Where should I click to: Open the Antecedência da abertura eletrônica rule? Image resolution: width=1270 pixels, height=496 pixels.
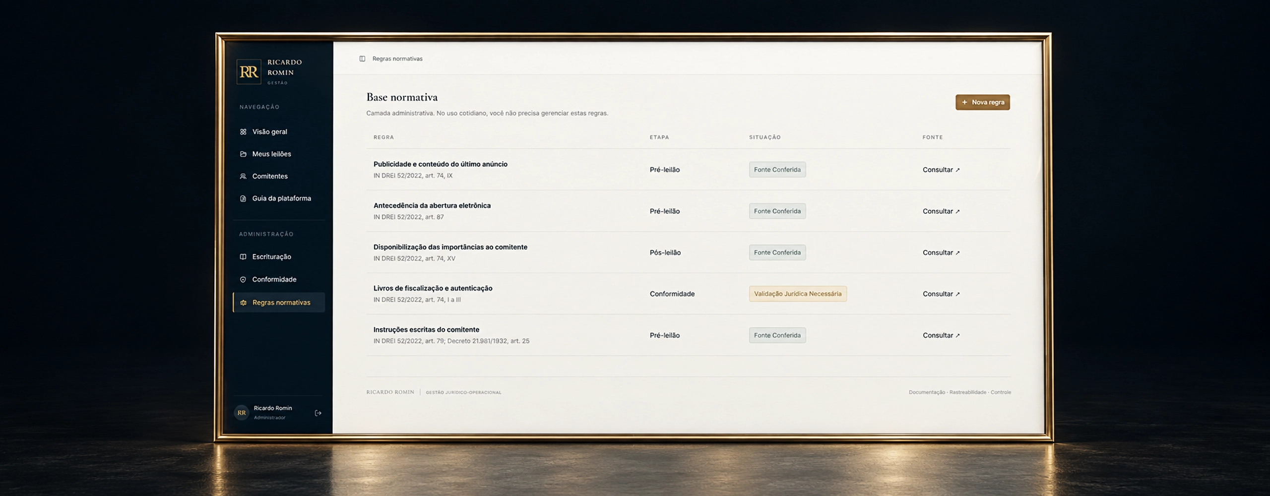coord(432,205)
